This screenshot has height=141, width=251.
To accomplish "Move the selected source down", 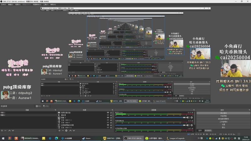I will 74,131.
